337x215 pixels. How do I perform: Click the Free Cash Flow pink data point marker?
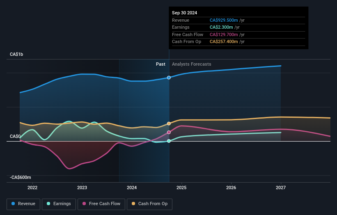coord(169,132)
